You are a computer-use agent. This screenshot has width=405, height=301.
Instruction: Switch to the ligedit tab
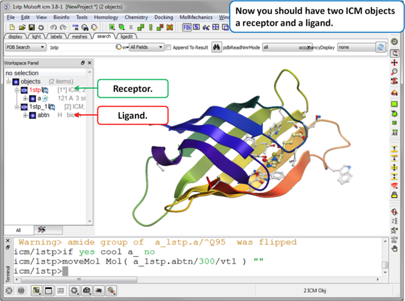click(127, 37)
